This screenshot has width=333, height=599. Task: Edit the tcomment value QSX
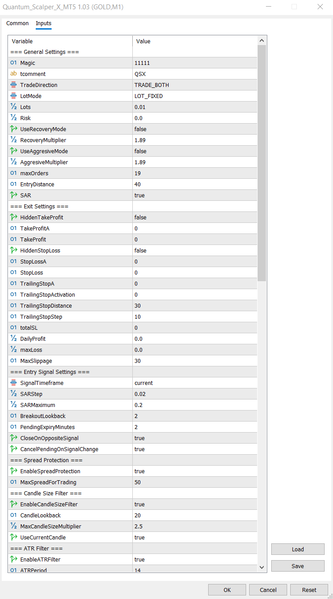pyautogui.click(x=195, y=74)
